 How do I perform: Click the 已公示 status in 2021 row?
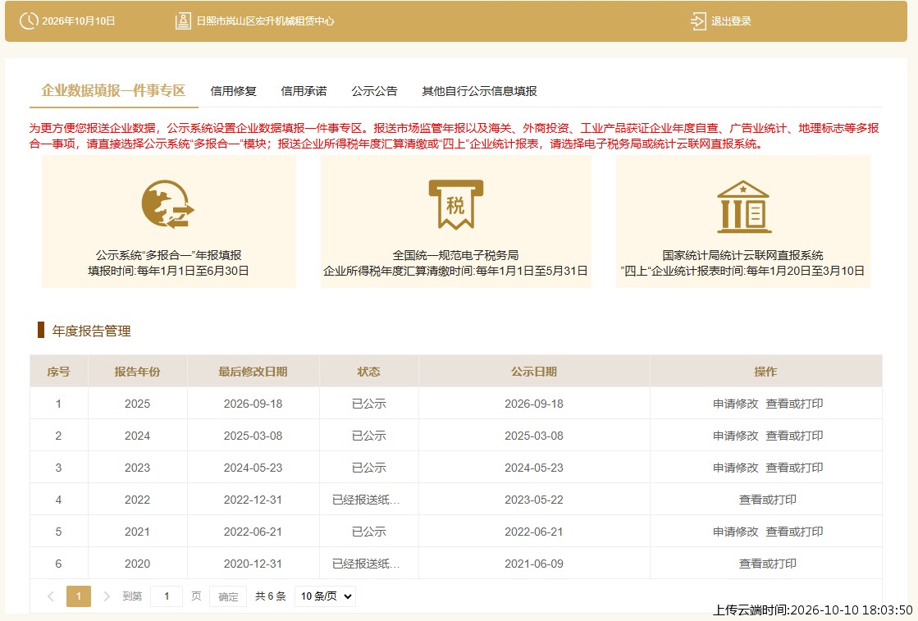[369, 532]
